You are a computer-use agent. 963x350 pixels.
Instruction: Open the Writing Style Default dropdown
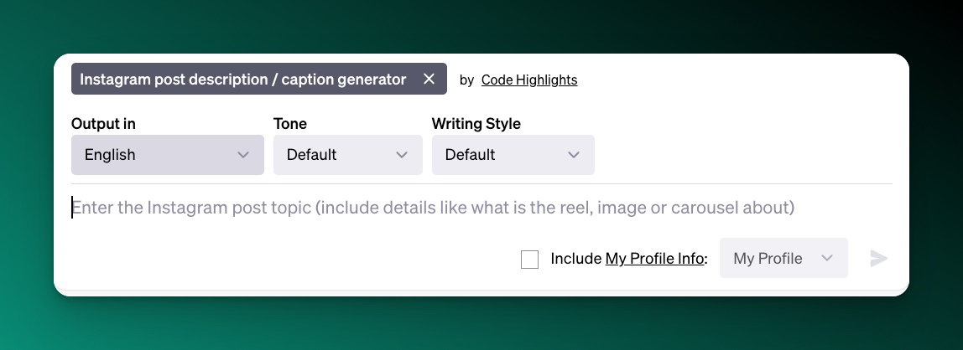513,155
